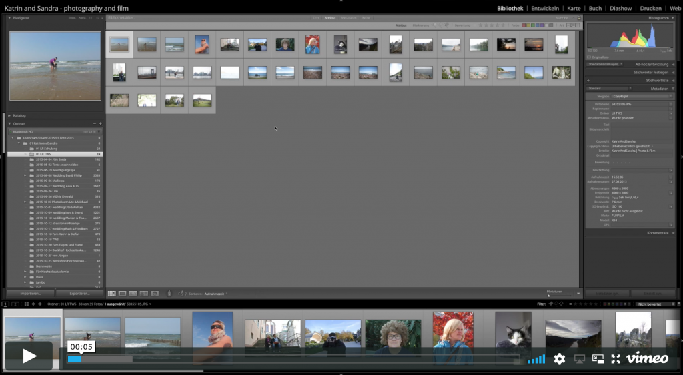Toggle the Art master photos filter
This screenshot has width=683, height=375.
pos(568,25)
